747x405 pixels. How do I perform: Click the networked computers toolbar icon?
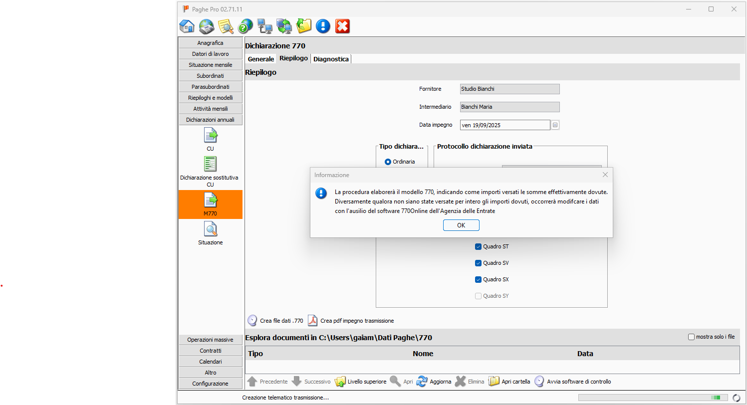[x=264, y=26]
